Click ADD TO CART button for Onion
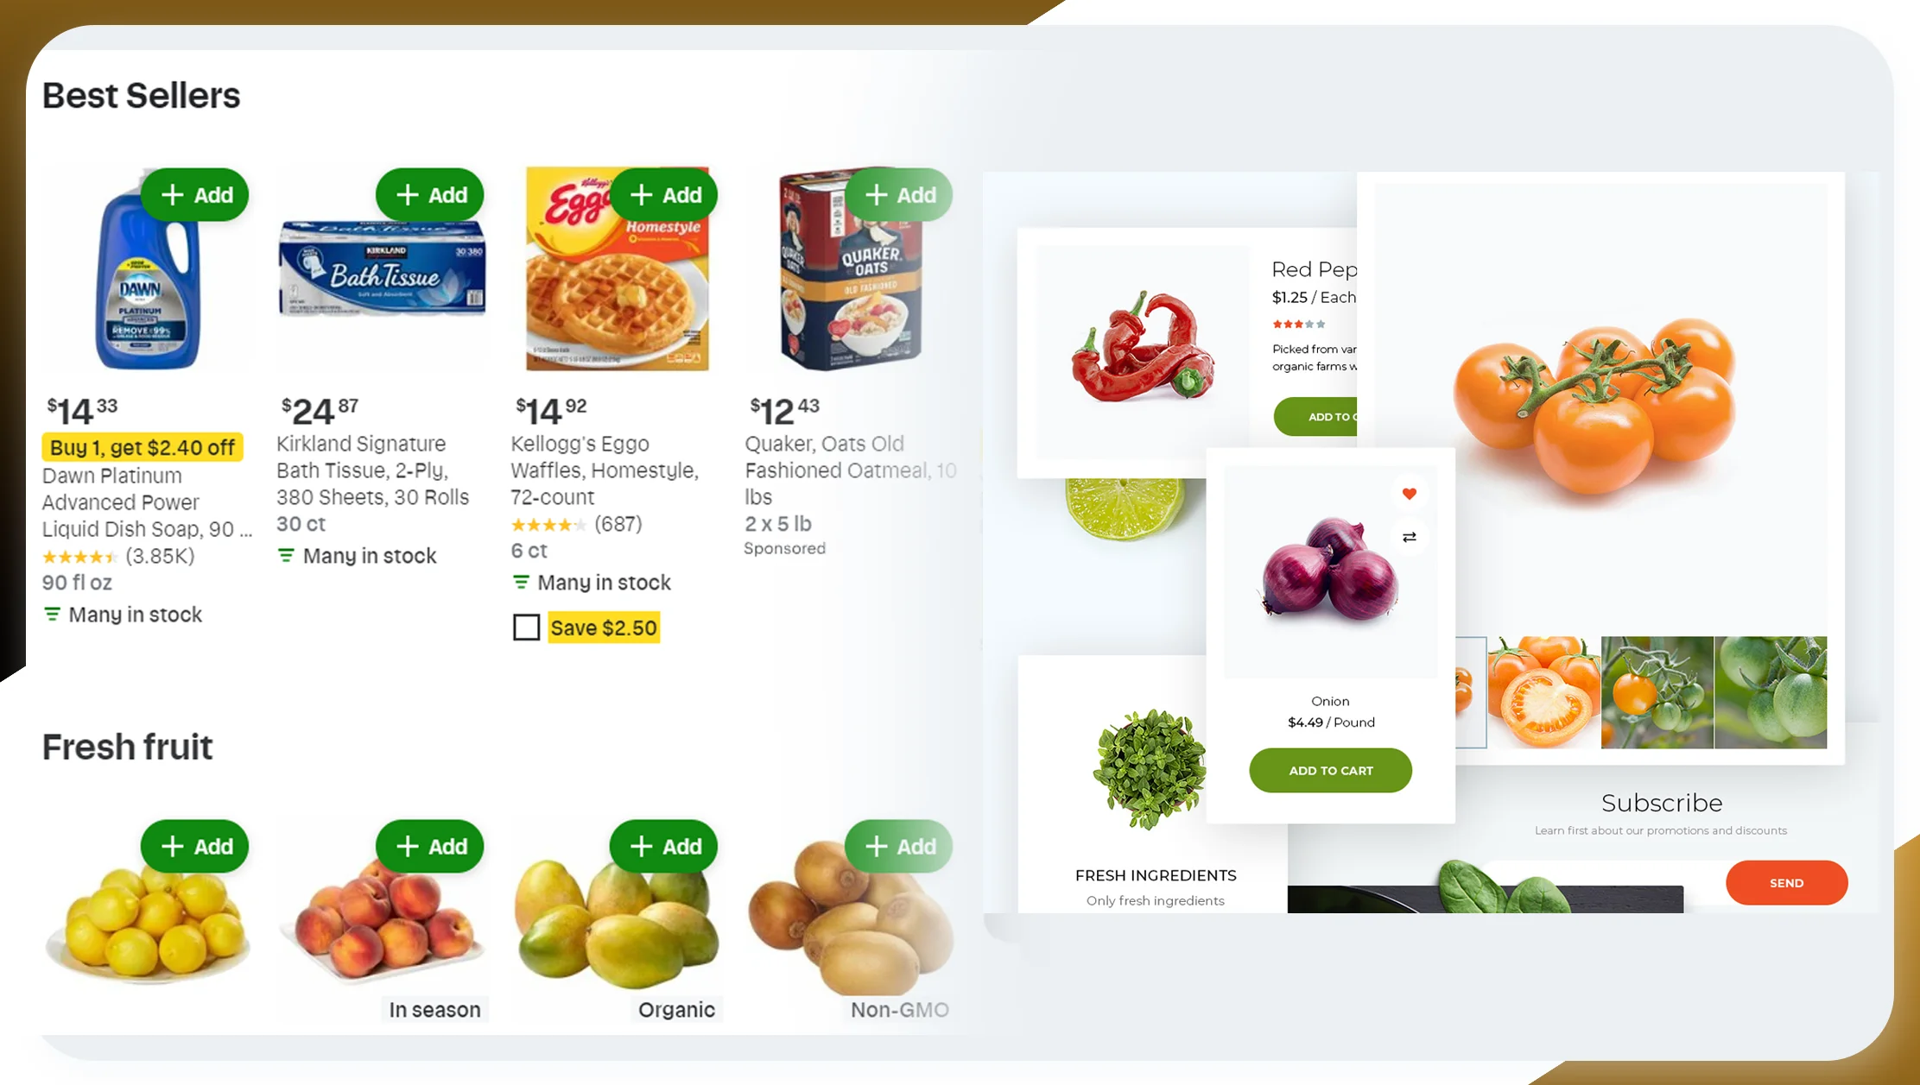The image size is (1920, 1085). (1331, 770)
